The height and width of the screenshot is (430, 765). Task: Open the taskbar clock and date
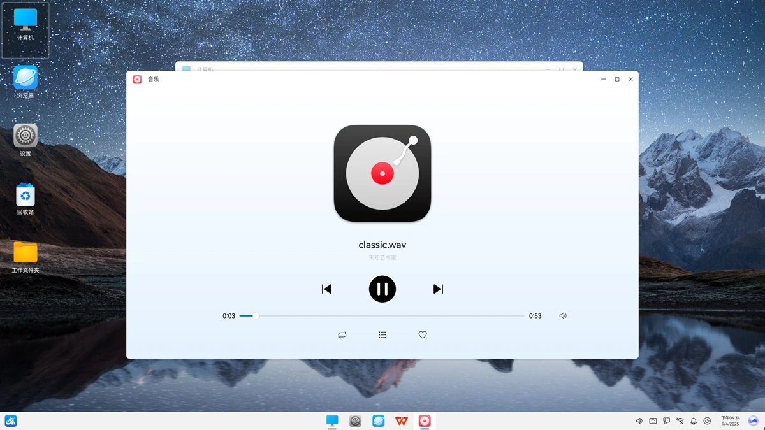(731, 421)
